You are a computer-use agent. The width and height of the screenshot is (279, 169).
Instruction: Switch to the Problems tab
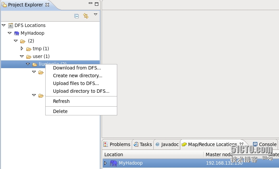point(117,144)
